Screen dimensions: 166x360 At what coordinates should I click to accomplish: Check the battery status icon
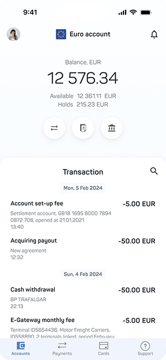point(146,12)
